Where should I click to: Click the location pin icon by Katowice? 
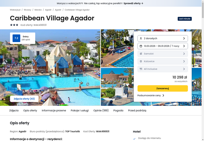[x=141, y=61]
